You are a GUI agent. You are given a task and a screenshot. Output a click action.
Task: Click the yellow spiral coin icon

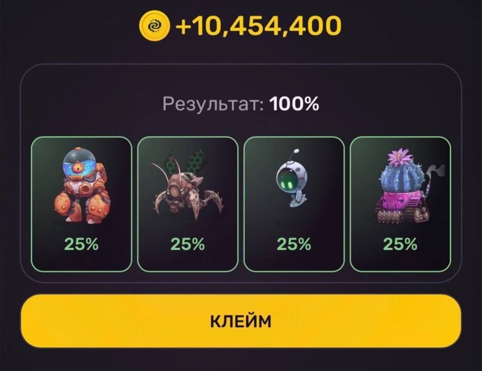click(154, 26)
